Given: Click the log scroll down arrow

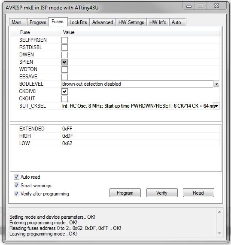Looking at the screenshot, I should click(x=219, y=233).
